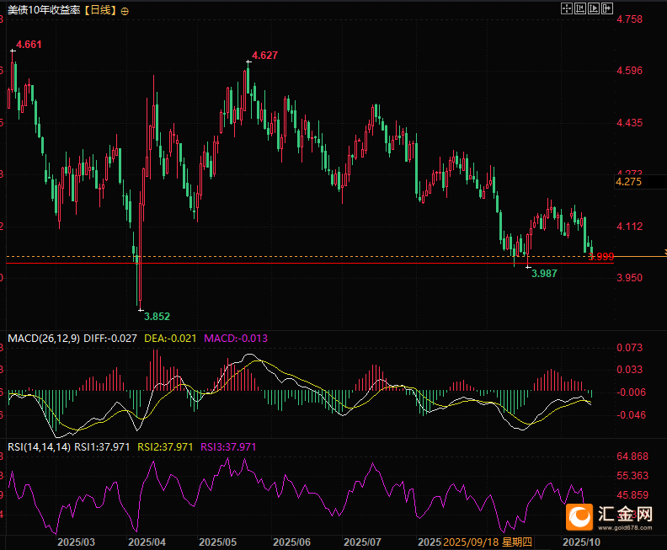This screenshot has height=550, width=667.
Task: Click the 0.033 MACD axis value
Action: [x=630, y=370]
